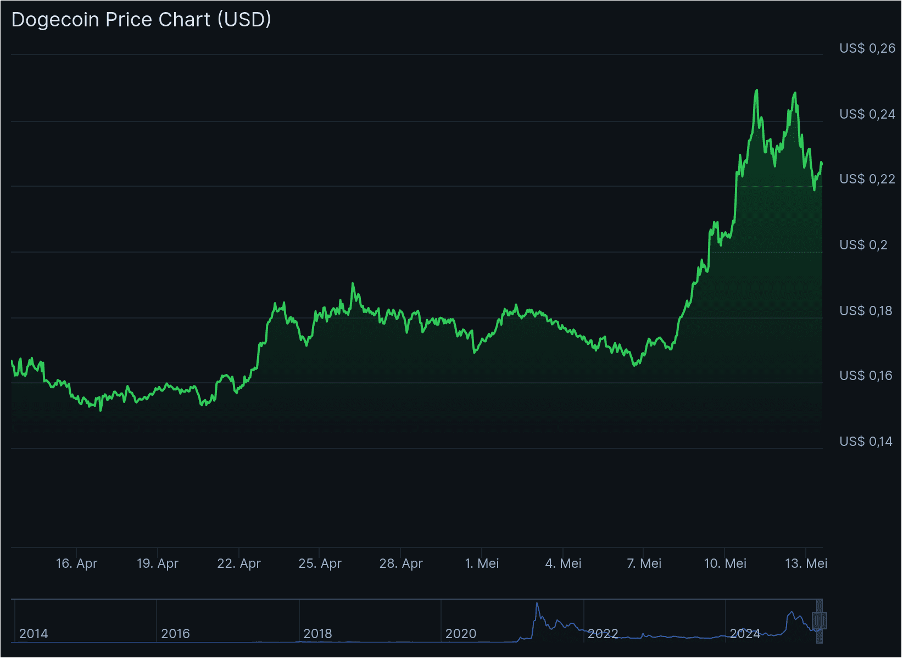Viewport: 903px width, 659px height.
Task: Click the US$ 0,16 axis label
Action: (x=866, y=376)
